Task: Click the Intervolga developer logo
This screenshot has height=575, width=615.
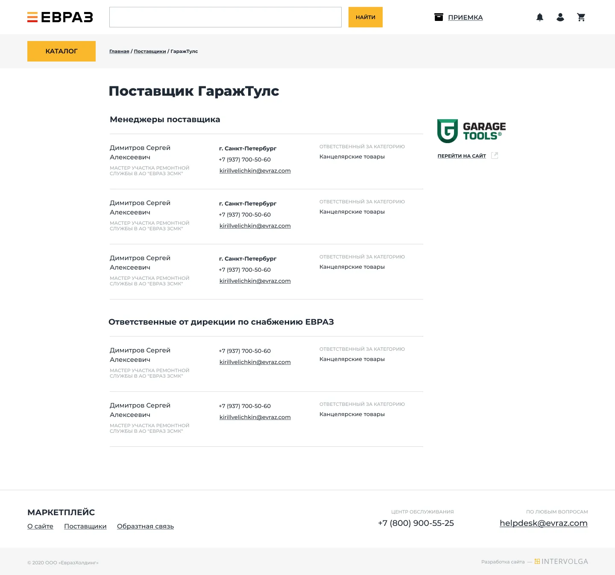Action: (x=561, y=561)
